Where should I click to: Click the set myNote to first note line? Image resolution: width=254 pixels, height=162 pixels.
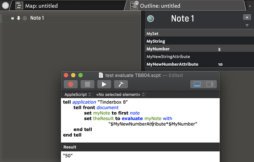click(x=112, y=113)
